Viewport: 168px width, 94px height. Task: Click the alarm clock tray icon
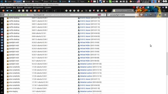click(x=104, y=2)
